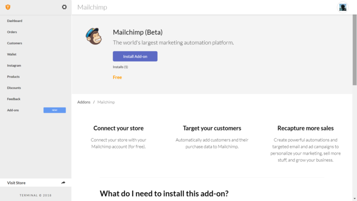Screen dimensions: 357x201
Task: Click the Mailchimp breadcrumb item
Action: point(106,102)
